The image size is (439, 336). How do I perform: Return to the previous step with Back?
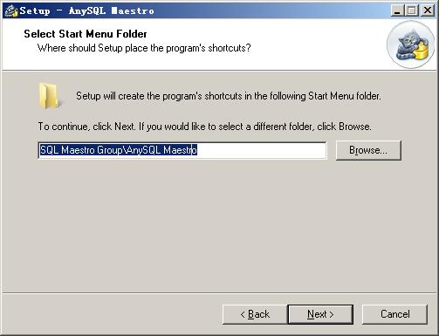click(255, 314)
